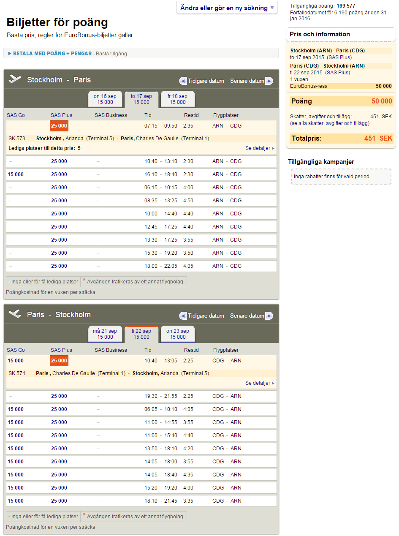
Task: Click the outbound airplane icon beside Stockholm - Paris
Action: click(15, 79)
